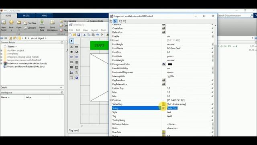Open ForegroundColor color picker icon
The width and height of the screenshot is (257, 145).
[163, 64]
